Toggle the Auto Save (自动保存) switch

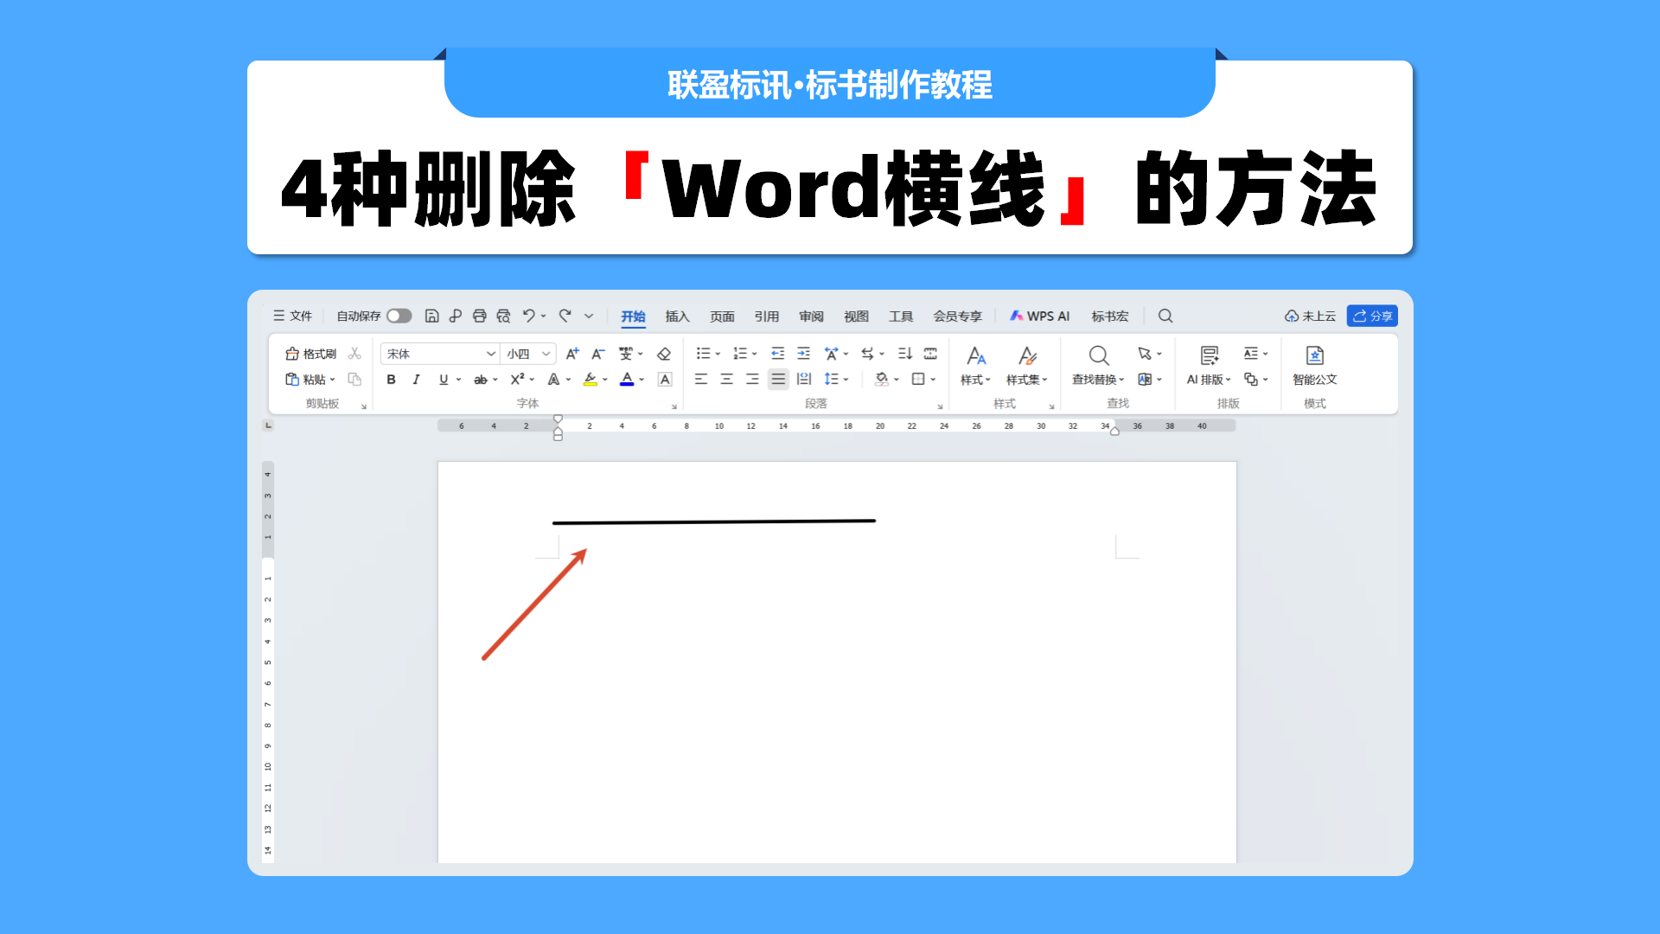click(399, 316)
